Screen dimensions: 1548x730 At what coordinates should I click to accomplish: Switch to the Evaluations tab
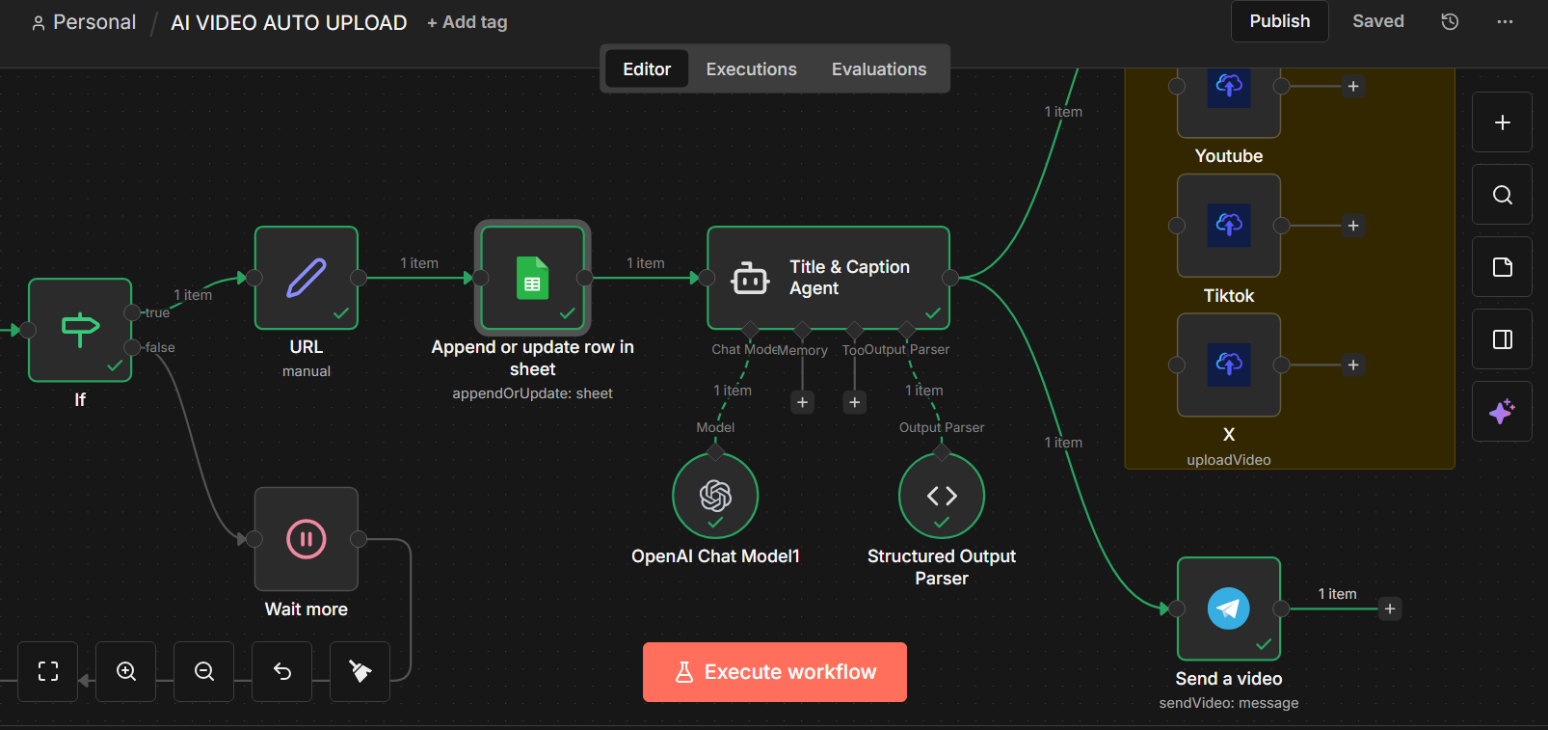pyautogui.click(x=878, y=69)
